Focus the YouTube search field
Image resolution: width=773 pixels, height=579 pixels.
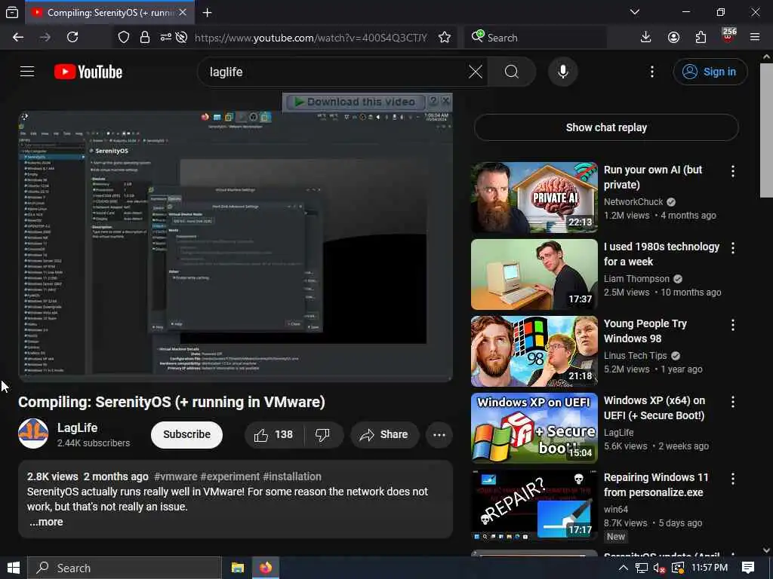tap(335, 72)
